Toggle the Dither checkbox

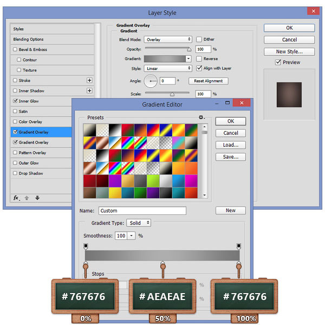tap(199, 40)
